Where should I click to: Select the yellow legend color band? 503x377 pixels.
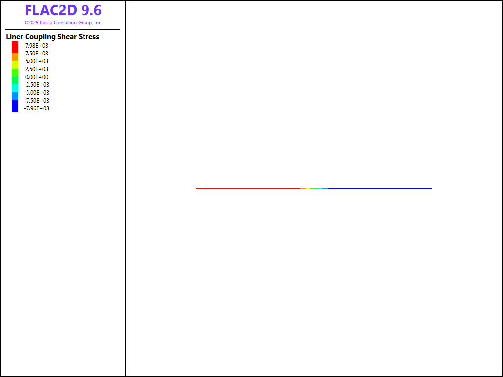[15, 65]
